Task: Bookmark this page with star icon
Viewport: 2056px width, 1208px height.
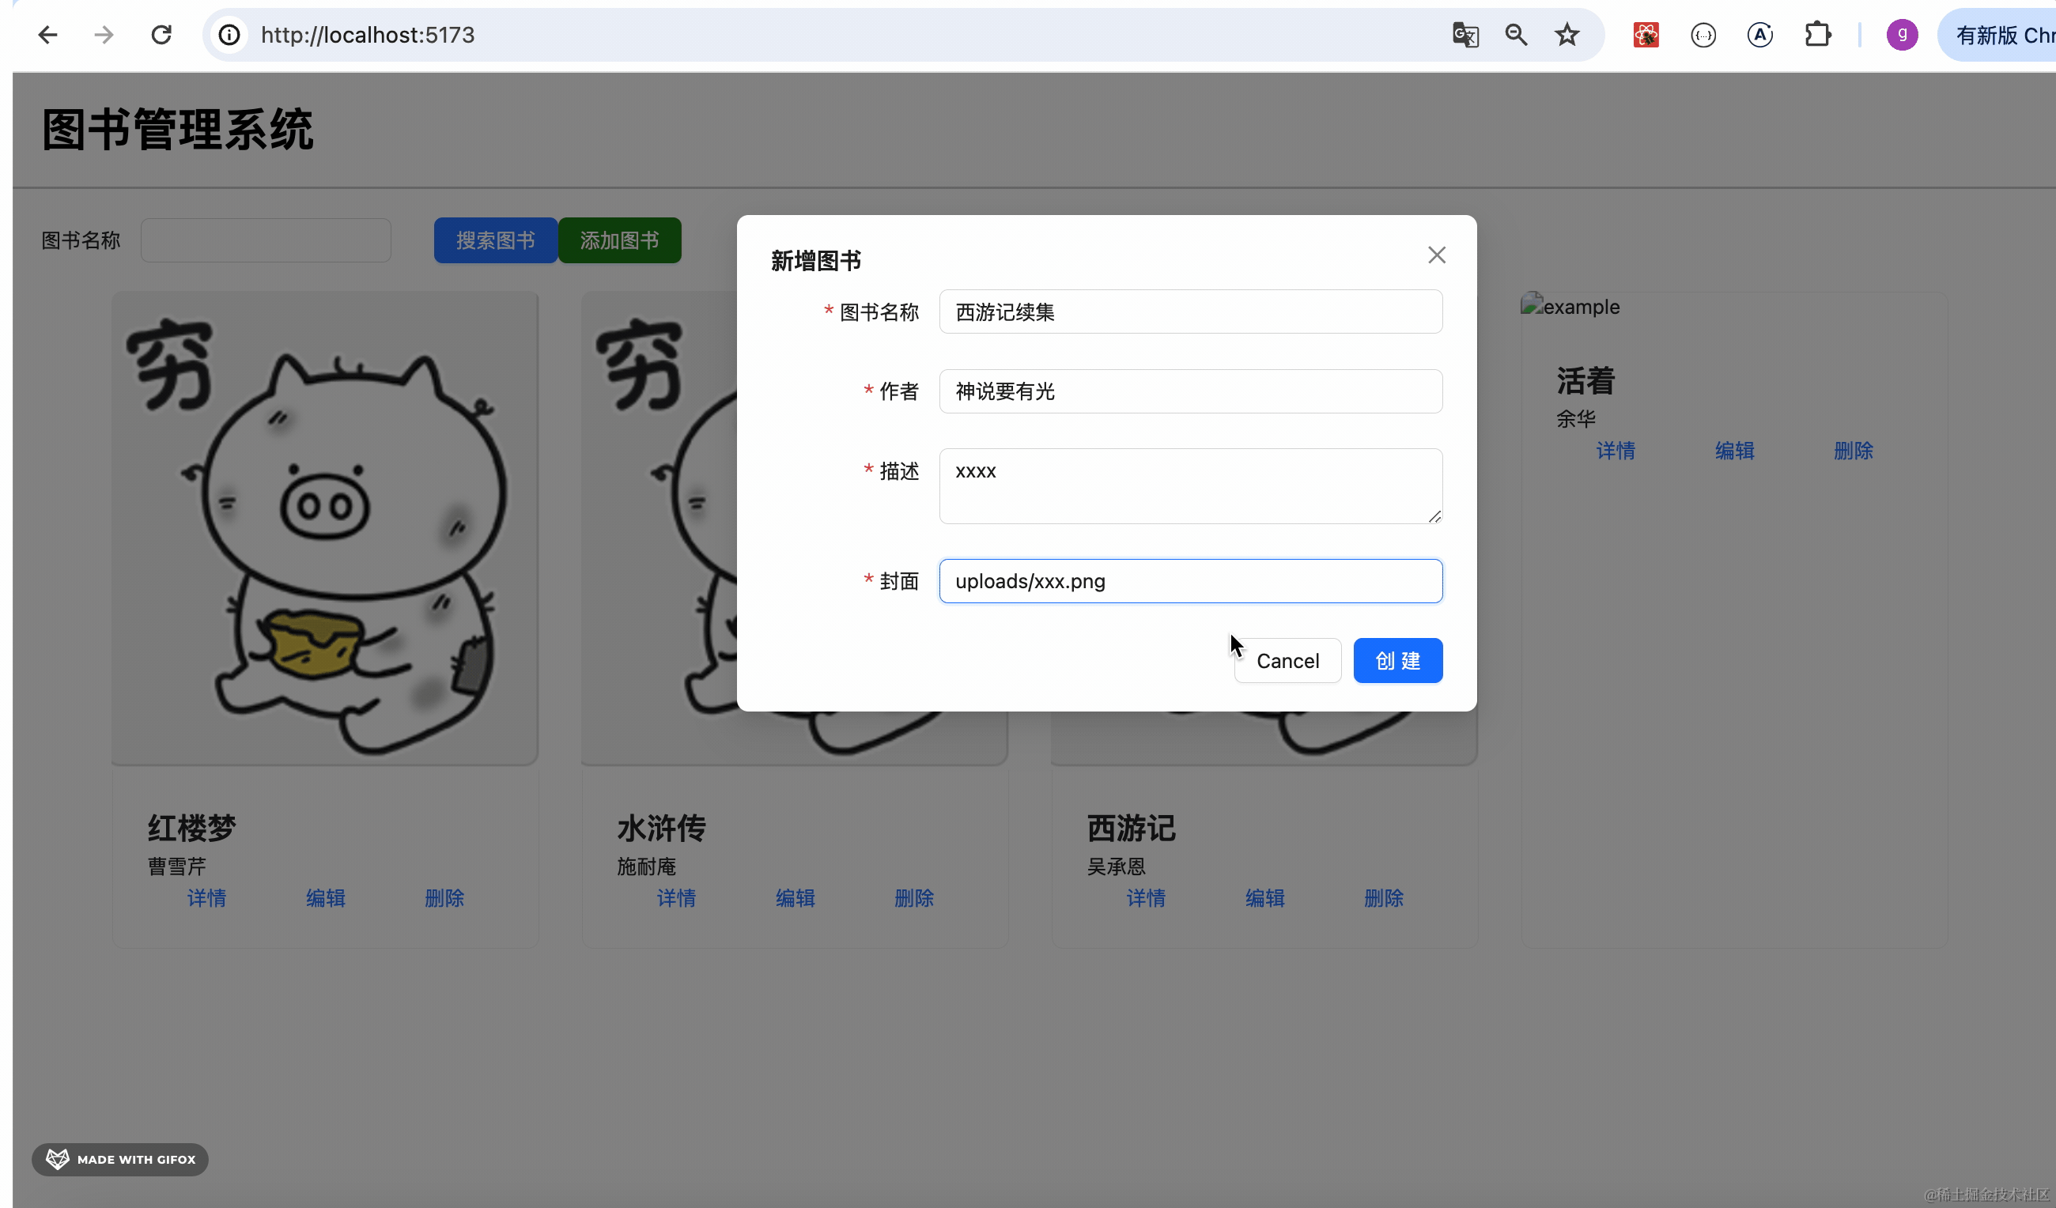Action: pos(1567,35)
